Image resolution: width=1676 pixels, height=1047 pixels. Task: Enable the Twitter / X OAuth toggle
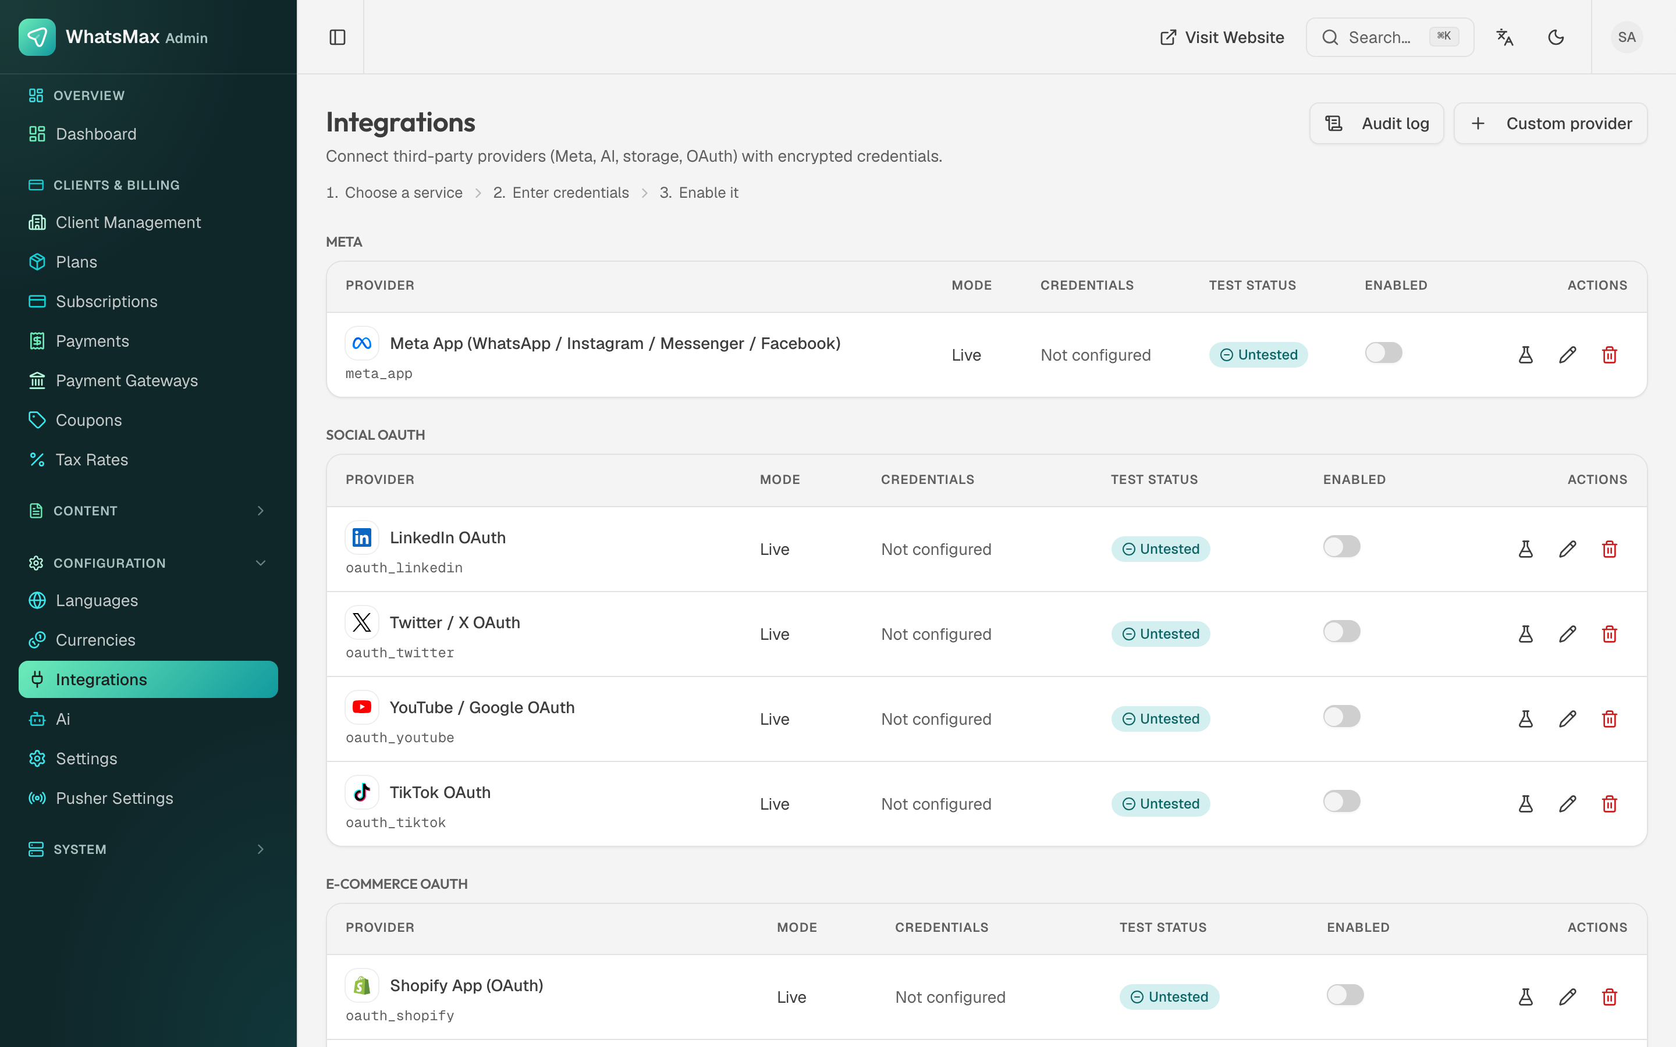[x=1341, y=632]
